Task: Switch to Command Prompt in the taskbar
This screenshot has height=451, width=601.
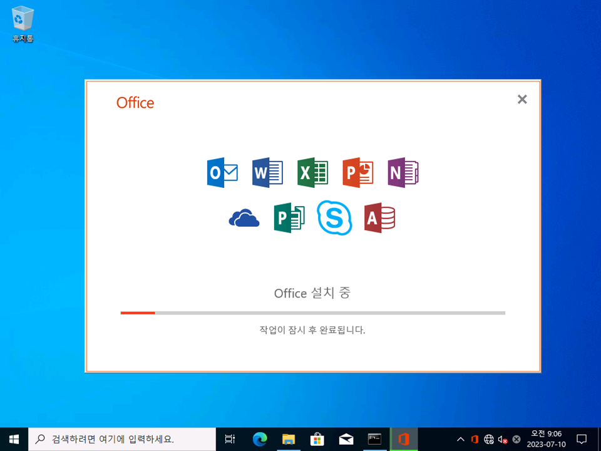Action: click(375, 439)
